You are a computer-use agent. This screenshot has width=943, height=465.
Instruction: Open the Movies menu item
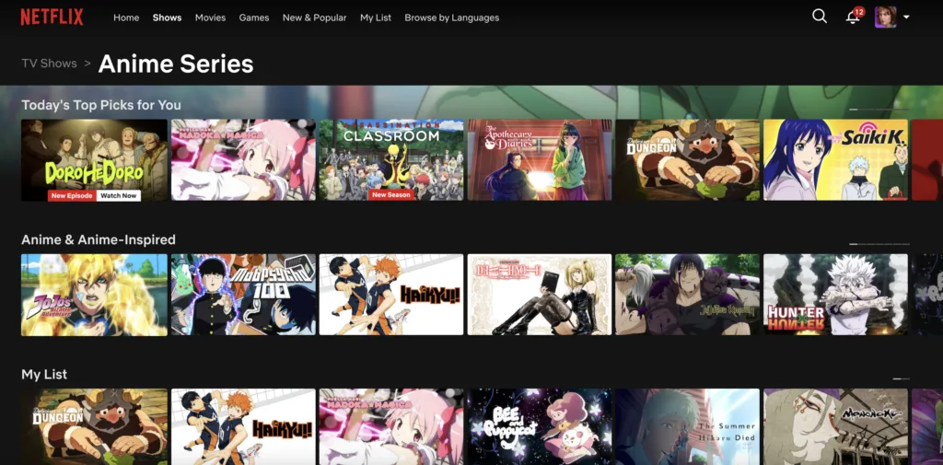pos(211,17)
